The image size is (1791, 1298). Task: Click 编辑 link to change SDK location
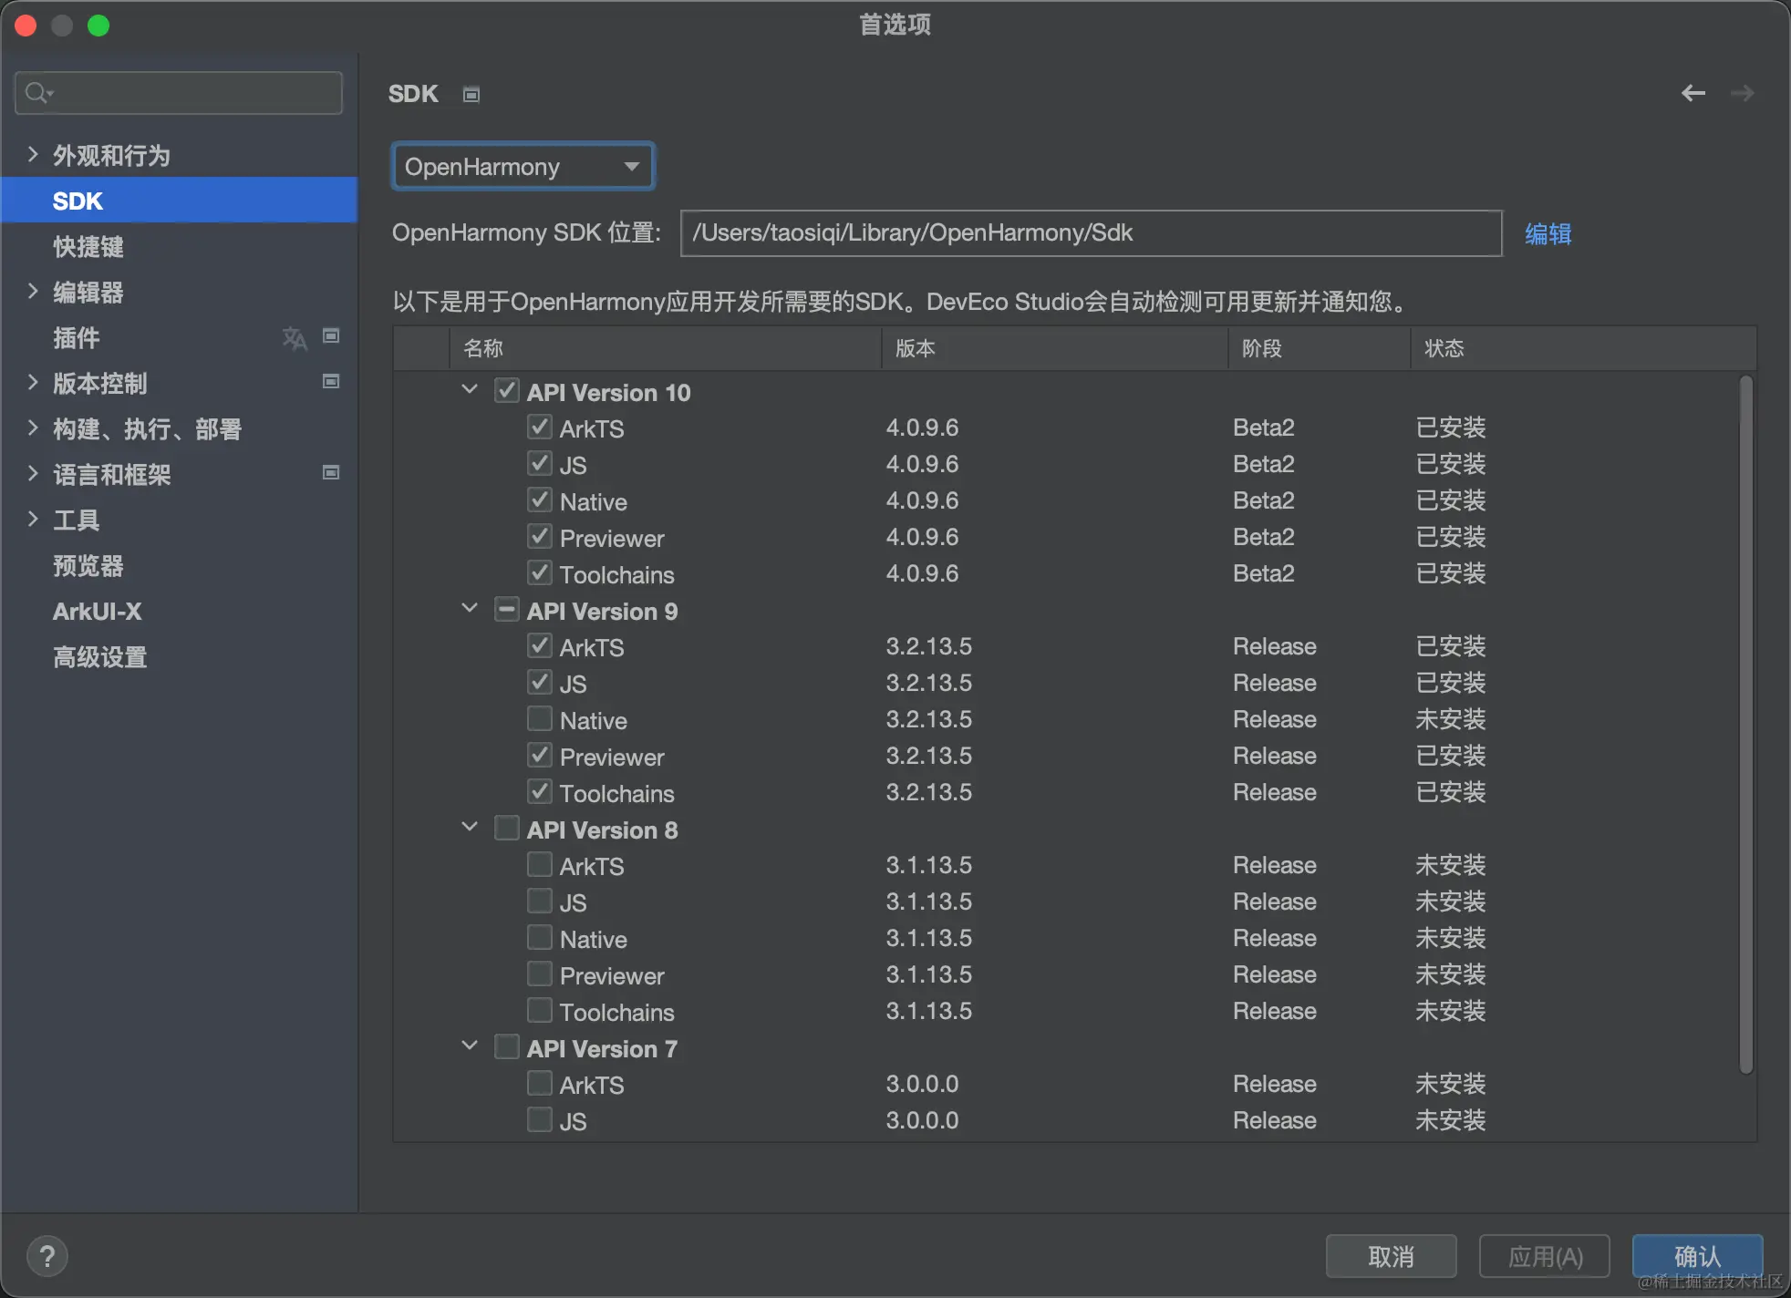click(x=1548, y=234)
